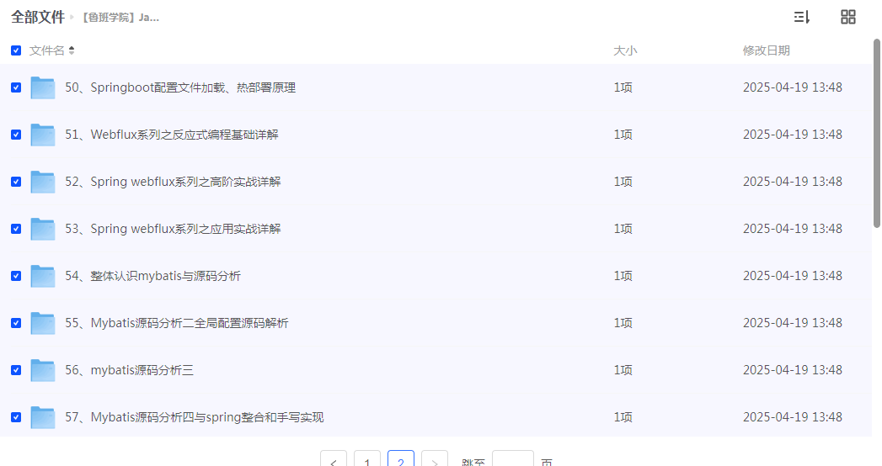
Task: Toggle the select-all checkbox in header
Action: [x=16, y=50]
